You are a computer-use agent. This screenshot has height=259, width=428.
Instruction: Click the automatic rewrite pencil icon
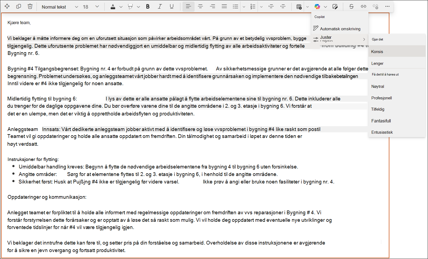pyautogui.click(x=316, y=28)
